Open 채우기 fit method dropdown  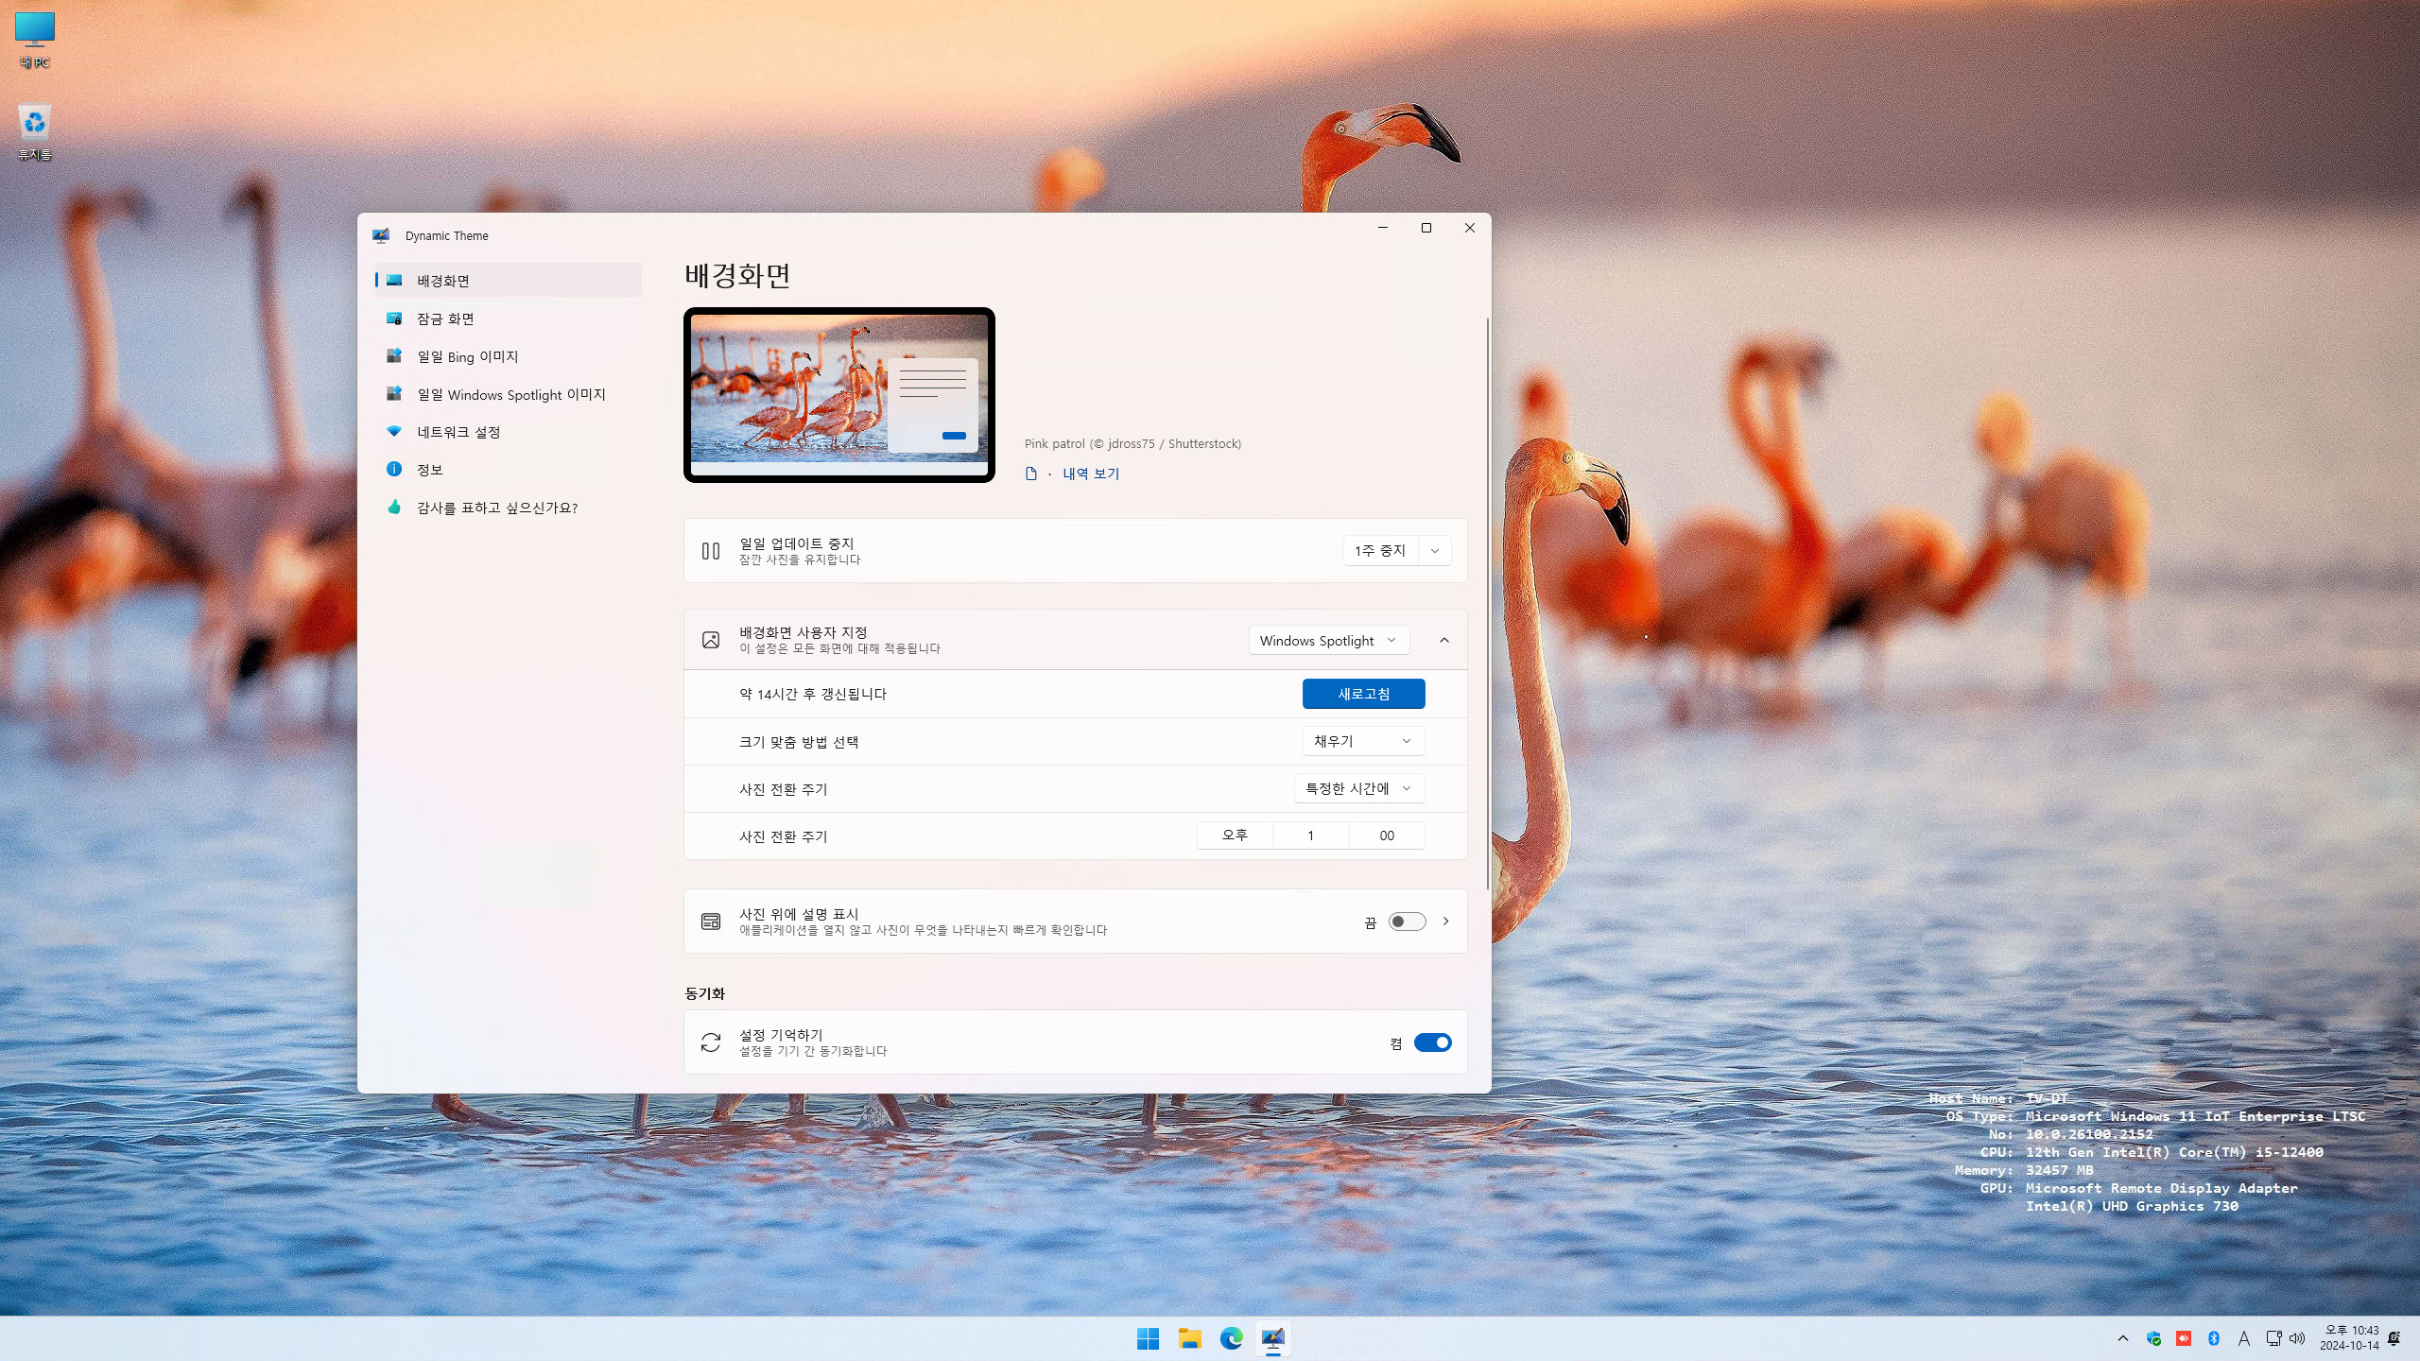[x=1363, y=741]
